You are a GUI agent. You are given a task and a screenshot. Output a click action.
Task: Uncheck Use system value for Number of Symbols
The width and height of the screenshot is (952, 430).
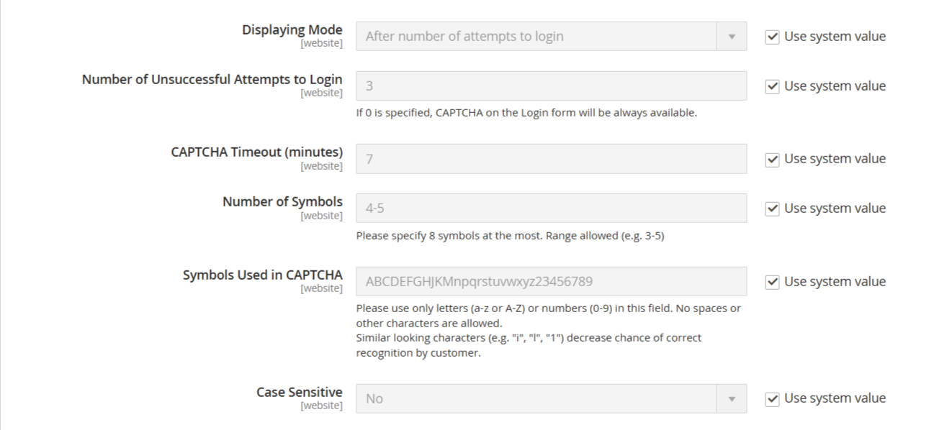pyautogui.click(x=772, y=209)
